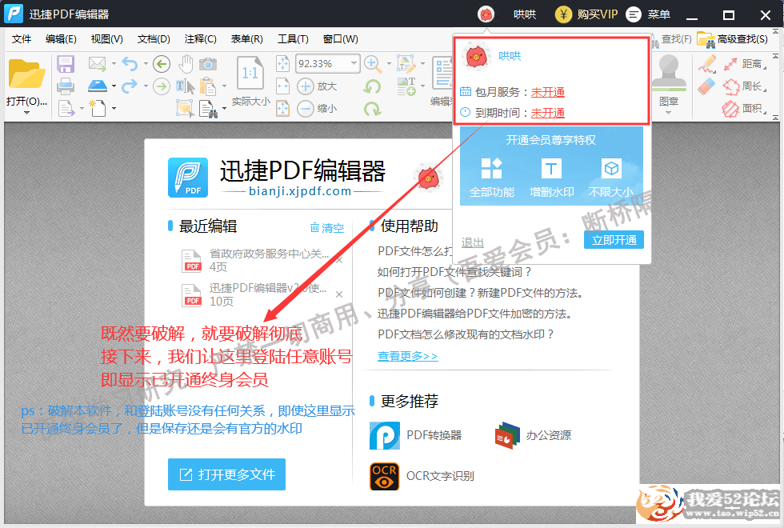The width and height of the screenshot is (784, 528).
Task: Open the 文件 menu
Action: [22, 39]
